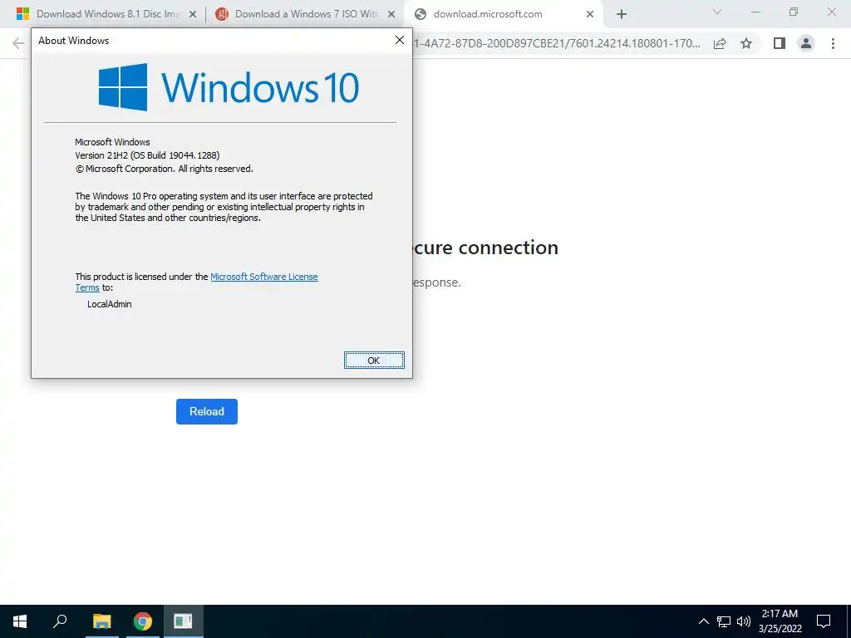Screen dimensions: 851x638
Task: Open the clock showing 2:17 AM
Action: point(780,621)
